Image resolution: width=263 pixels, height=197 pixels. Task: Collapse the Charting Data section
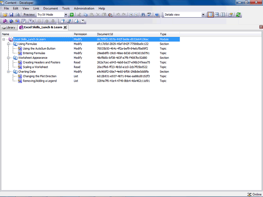pos(8,72)
